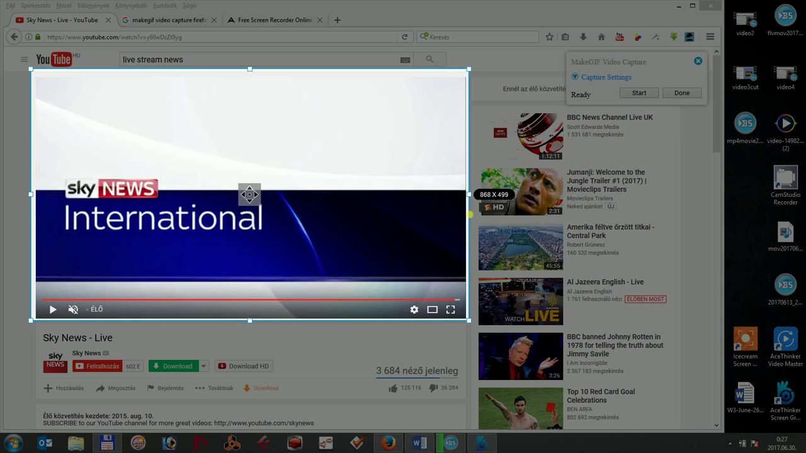Open Al Jazeera English - Live video
Image resolution: width=806 pixels, height=453 pixels.
pos(605,282)
